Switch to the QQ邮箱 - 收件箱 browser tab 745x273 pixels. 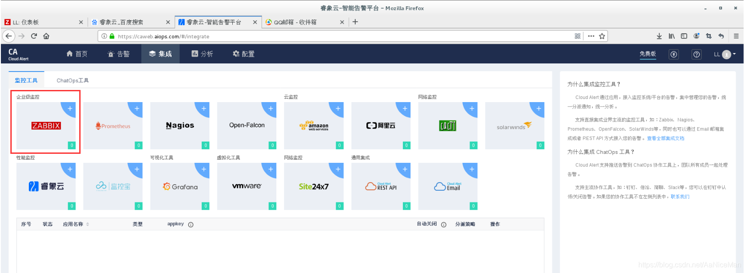305,22
